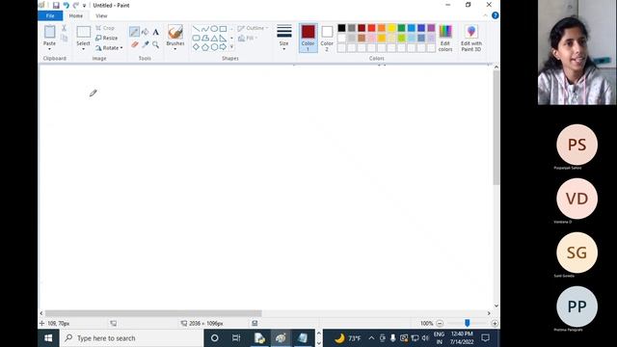Activate the Color 2 box
This screenshot has width=617, height=347.
coord(327,38)
